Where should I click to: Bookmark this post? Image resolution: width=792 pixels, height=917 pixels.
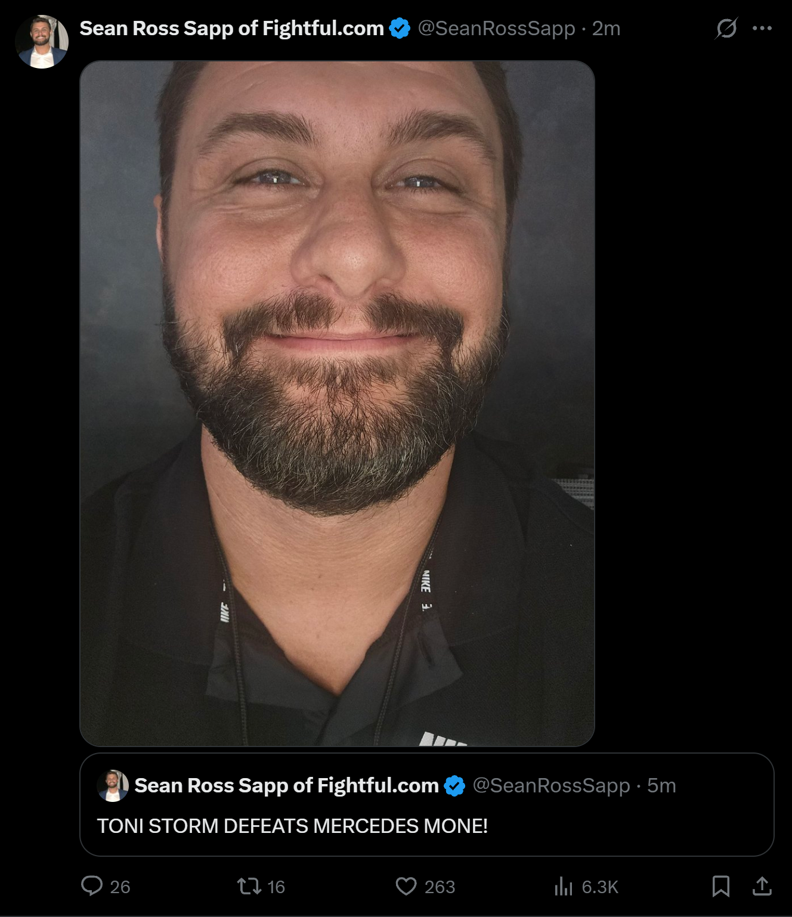[721, 886]
